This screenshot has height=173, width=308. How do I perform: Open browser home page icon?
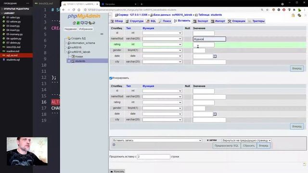coord(79,10)
